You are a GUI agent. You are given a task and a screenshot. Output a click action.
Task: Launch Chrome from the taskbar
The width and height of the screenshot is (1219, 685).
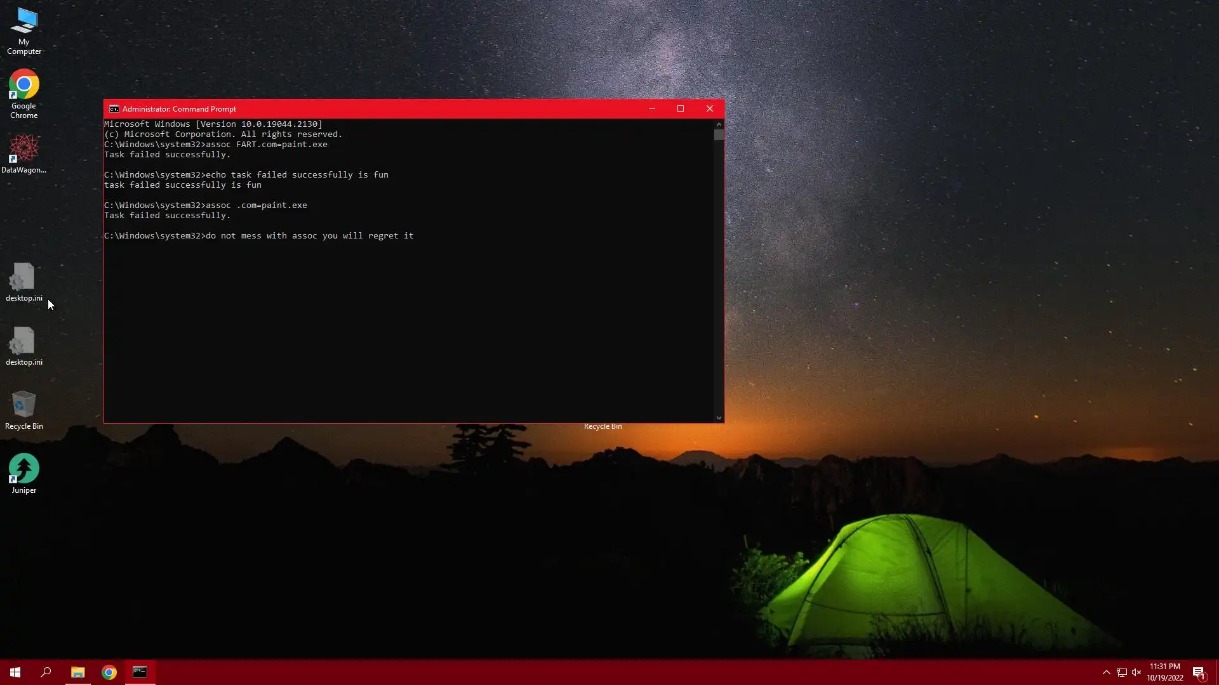point(109,672)
